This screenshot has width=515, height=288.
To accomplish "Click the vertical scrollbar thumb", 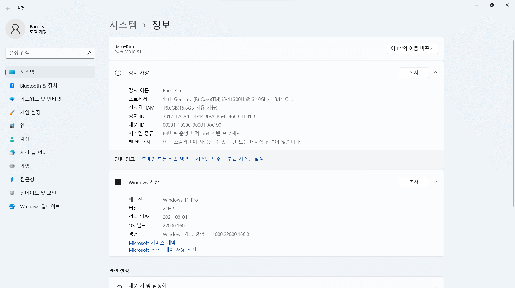I will pos(514,123).
